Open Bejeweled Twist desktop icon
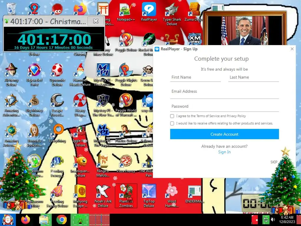This screenshot has height=226, width=301. (34, 75)
